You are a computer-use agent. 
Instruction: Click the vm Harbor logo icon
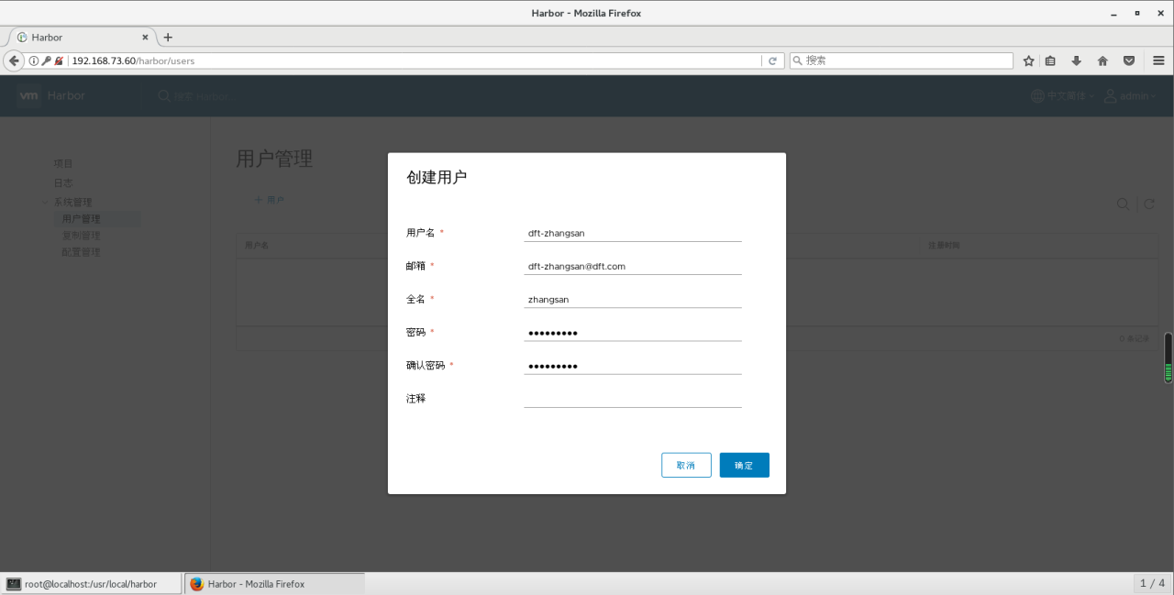[x=28, y=95]
